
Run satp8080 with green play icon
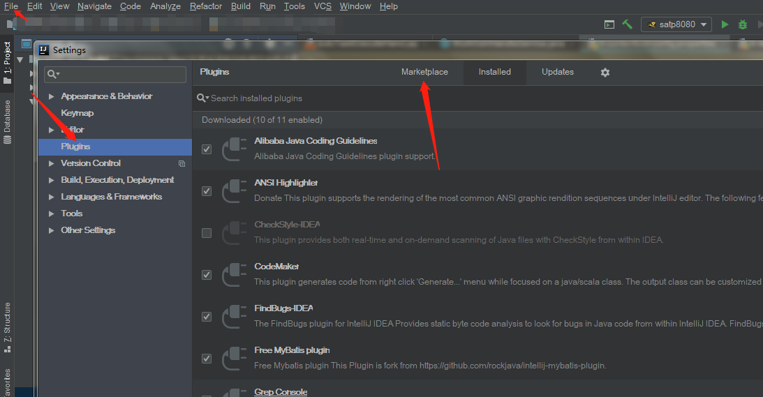pyautogui.click(x=725, y=24)
